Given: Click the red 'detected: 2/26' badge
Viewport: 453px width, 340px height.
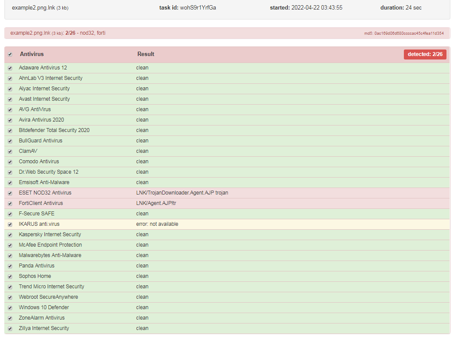Looking at the screenshot, I should pos(425,54).
